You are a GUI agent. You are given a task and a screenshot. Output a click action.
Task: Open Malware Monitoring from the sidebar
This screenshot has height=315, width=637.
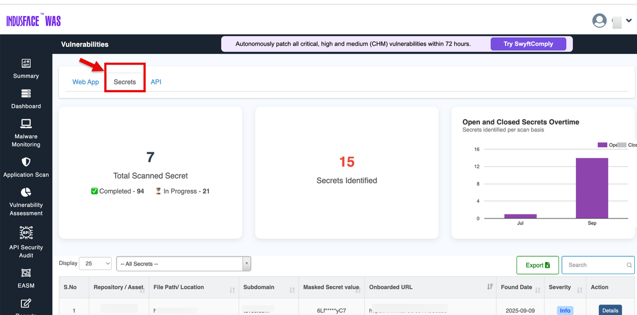click(x=26, y=129)
